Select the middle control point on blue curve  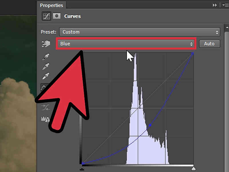(x=150, y=125)
